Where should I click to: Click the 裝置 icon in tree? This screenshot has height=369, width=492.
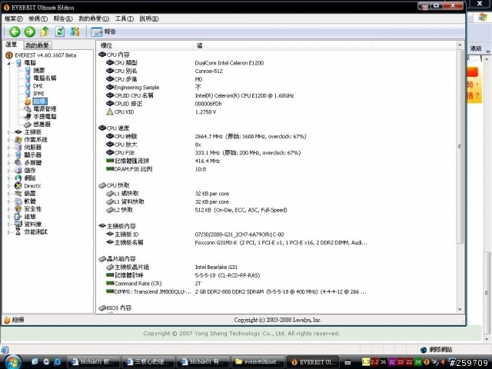[18, 194]
